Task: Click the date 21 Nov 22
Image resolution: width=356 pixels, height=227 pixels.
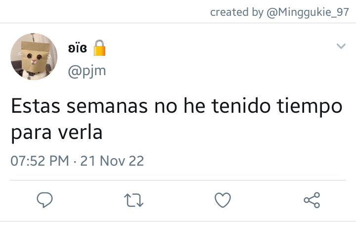Action: click(112, 161)
